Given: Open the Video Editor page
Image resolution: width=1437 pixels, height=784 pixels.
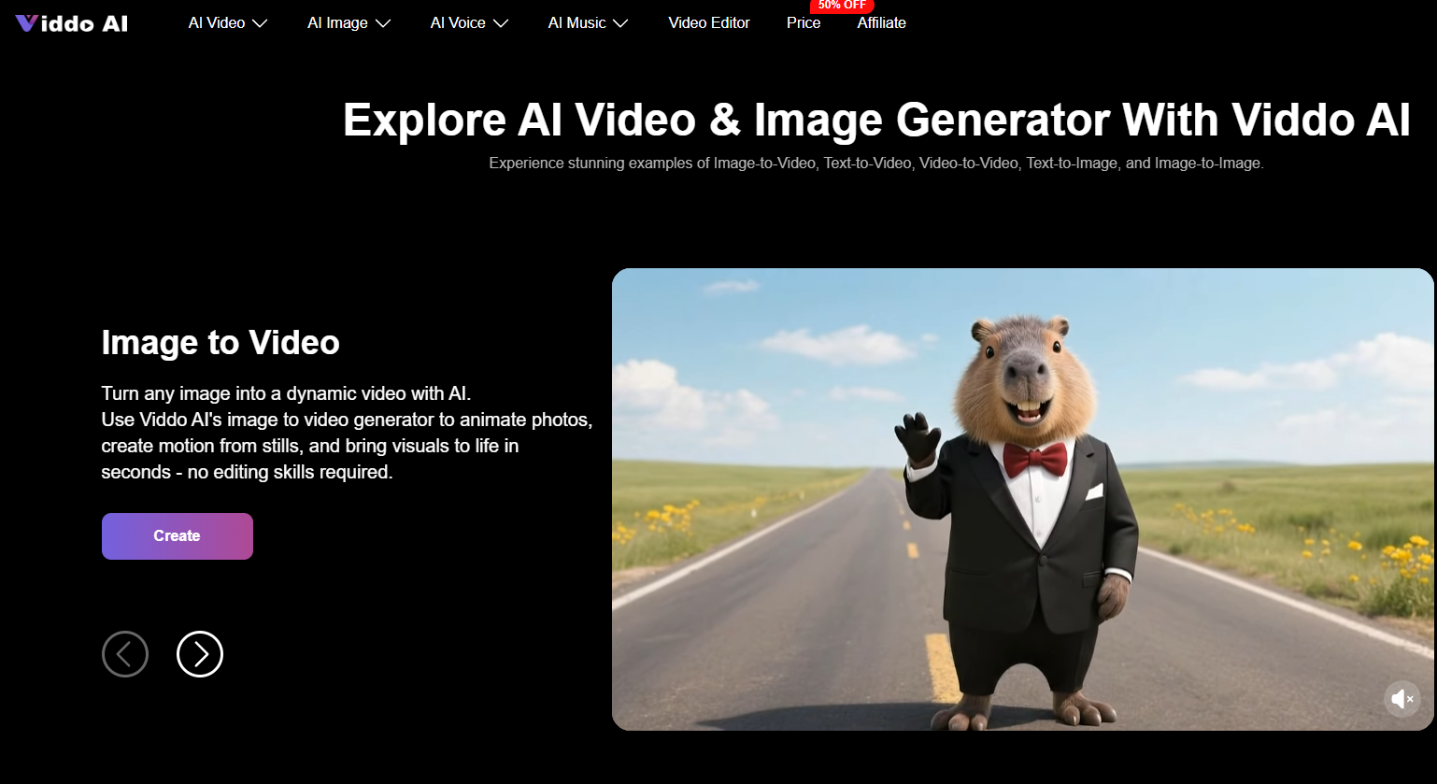Looking at the screenshot, I should 709,22.
